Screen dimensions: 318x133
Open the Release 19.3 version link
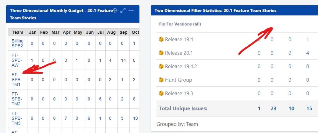pyautogui.click(x=179, y=93)
